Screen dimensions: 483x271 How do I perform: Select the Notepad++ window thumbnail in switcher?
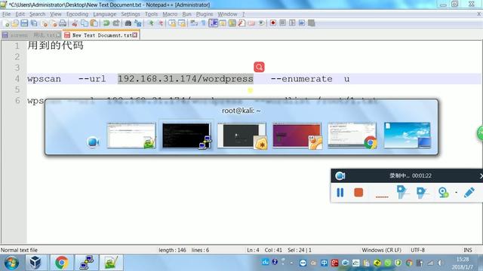[131, 135]
